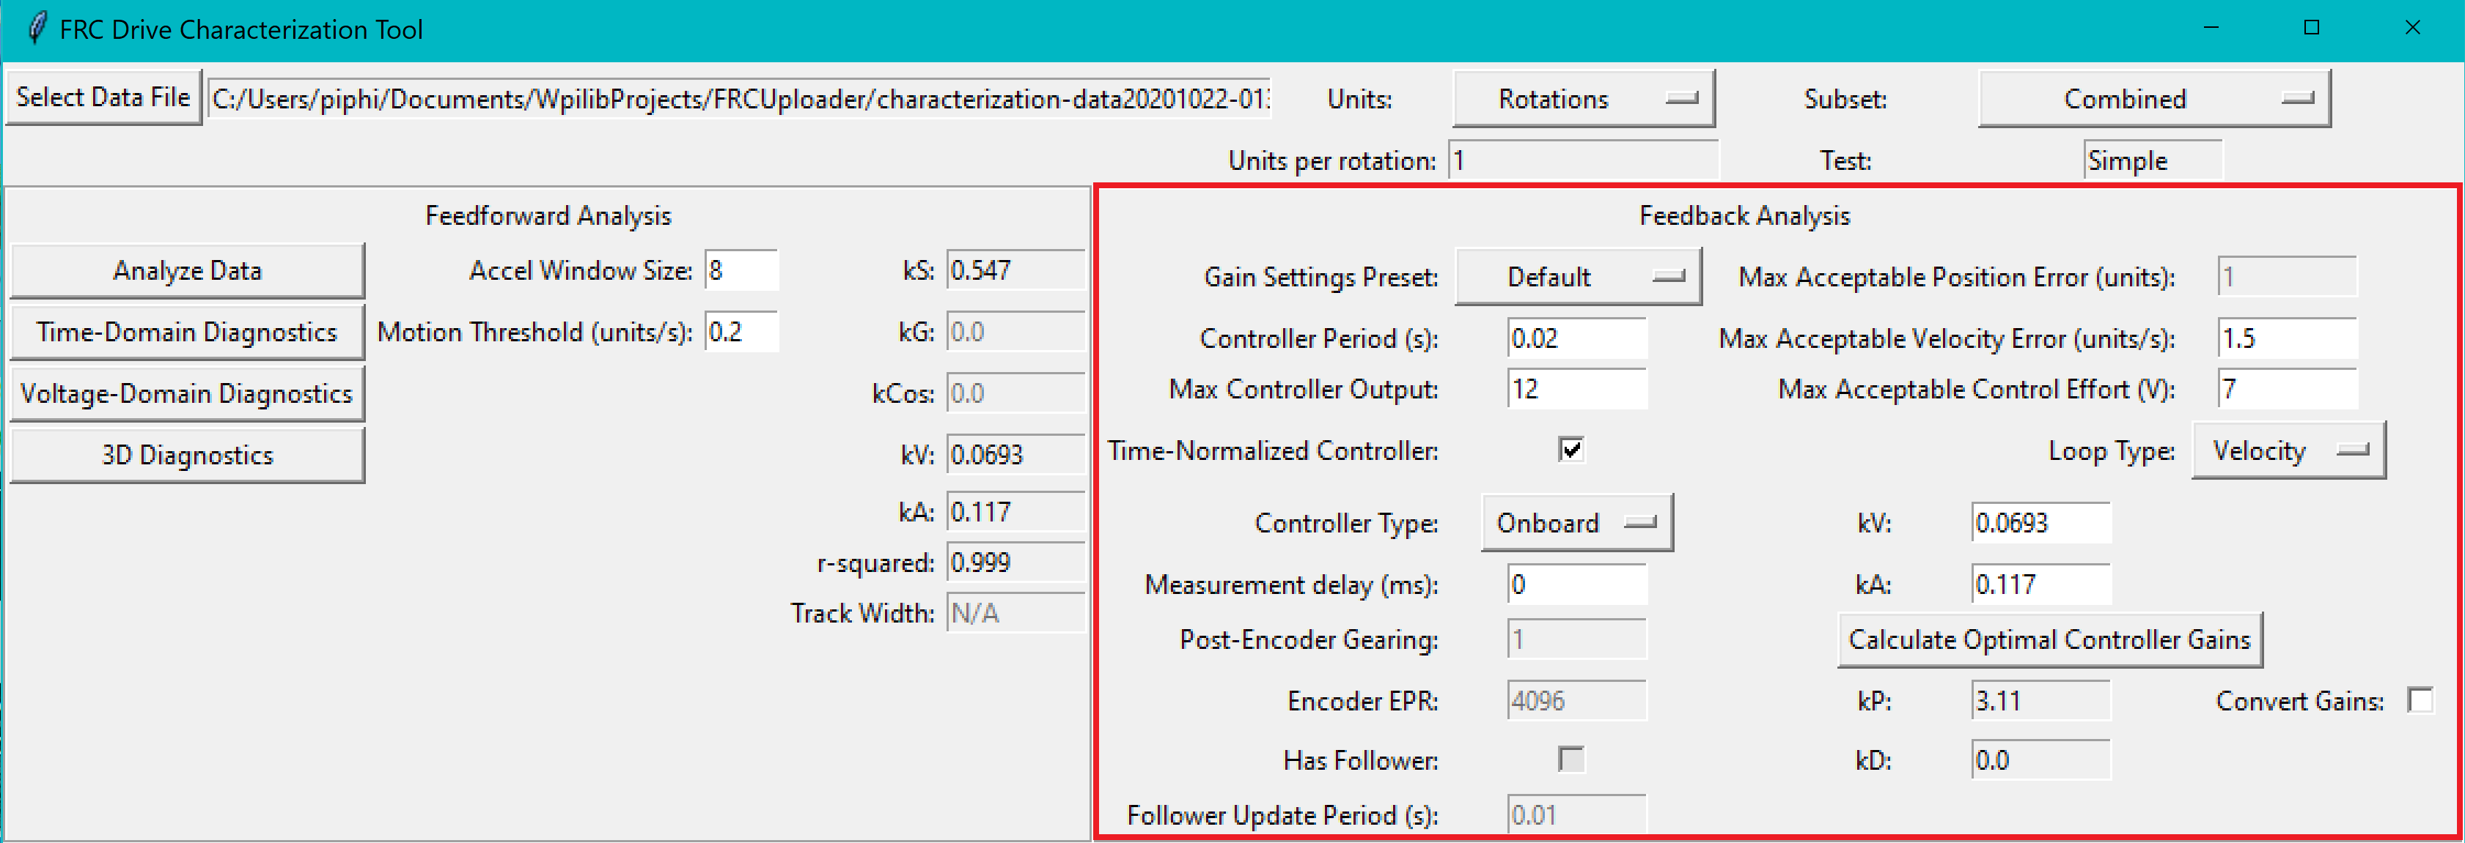This screenshot has height=843, width=2465.
Task: Click the Feedforward kV field
Action: tap(1015, 455)
